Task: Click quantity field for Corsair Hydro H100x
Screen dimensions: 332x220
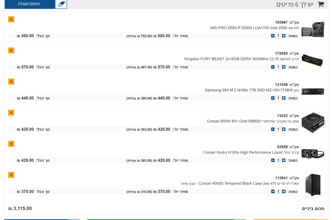Action: 278,160
